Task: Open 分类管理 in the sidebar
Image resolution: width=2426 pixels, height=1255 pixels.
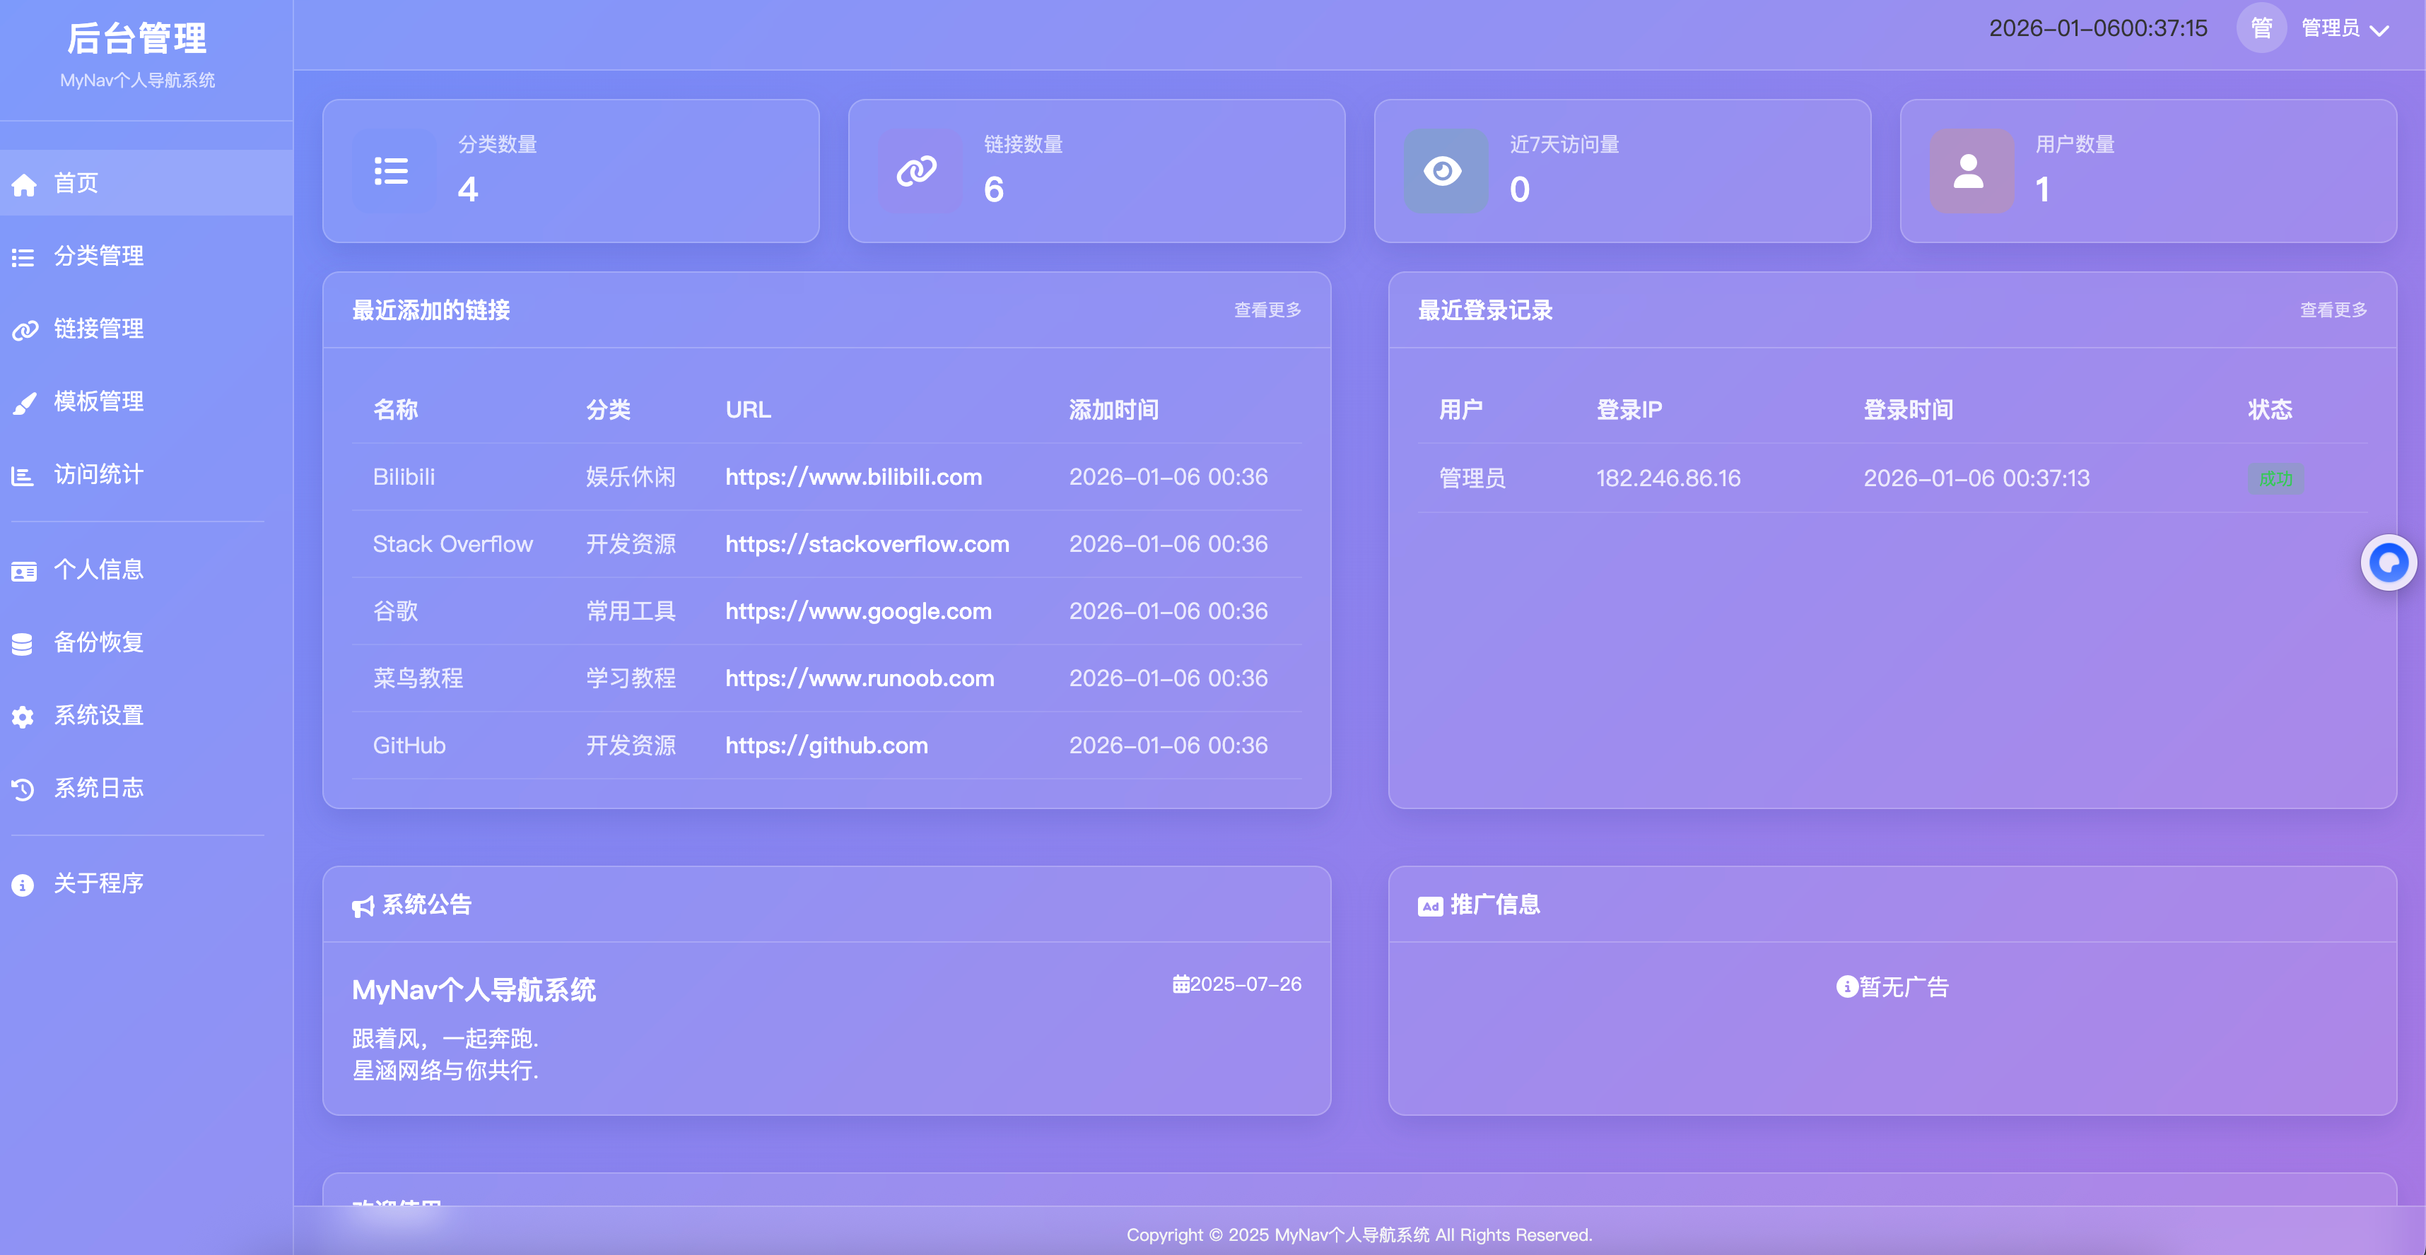Action: click(146, 256)
